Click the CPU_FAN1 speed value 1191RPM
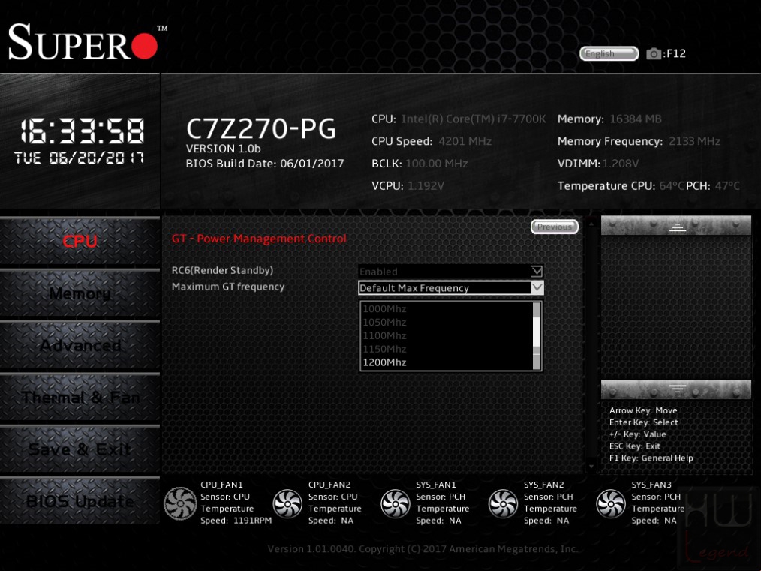Image resolution: width=761 pixels, height=571 pixels. pos(252,521)
